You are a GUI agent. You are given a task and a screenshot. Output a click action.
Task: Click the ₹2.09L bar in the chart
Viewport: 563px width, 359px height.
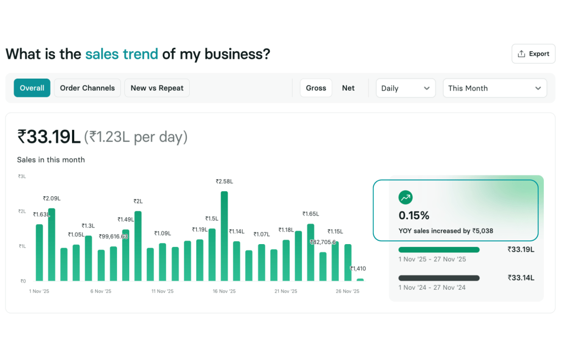[52, 245]
